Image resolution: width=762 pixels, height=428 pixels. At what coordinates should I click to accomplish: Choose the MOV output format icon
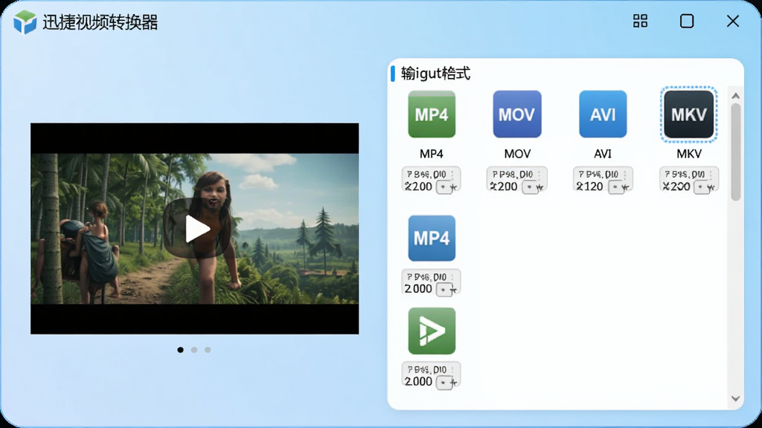[x=517, y=114]
